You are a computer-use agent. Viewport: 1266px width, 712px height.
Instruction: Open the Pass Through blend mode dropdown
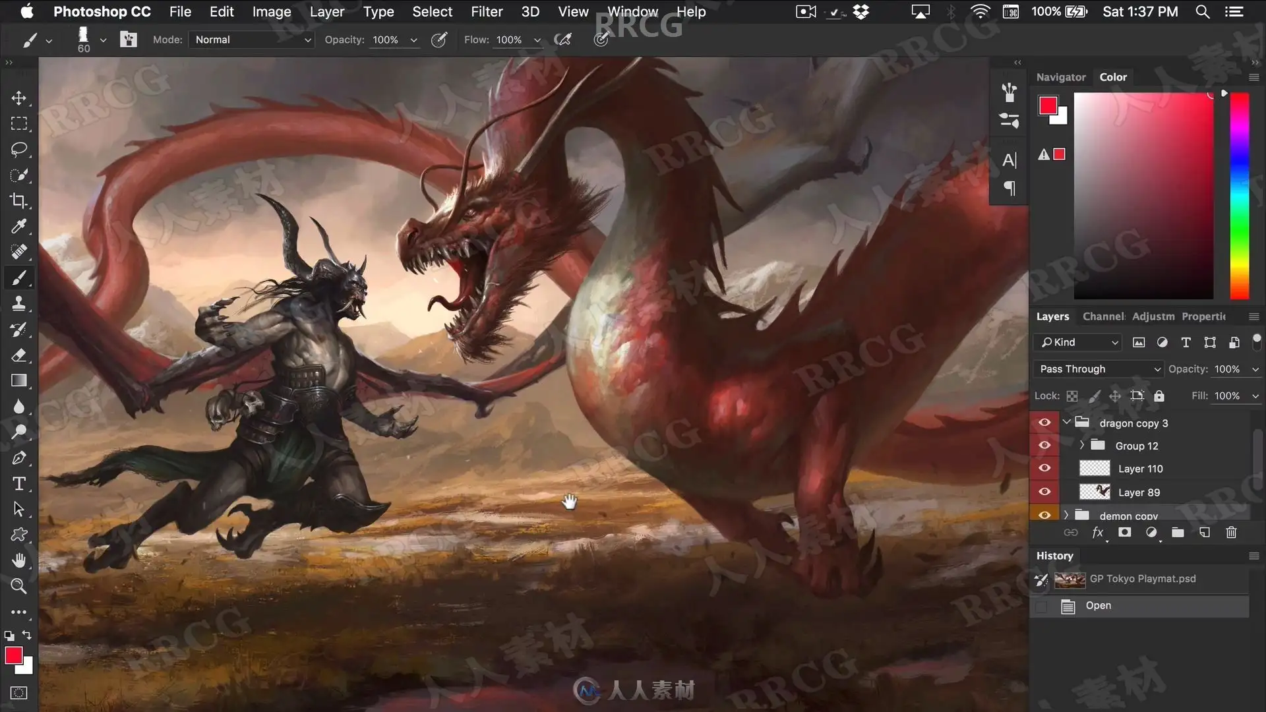click(1099, 369)
